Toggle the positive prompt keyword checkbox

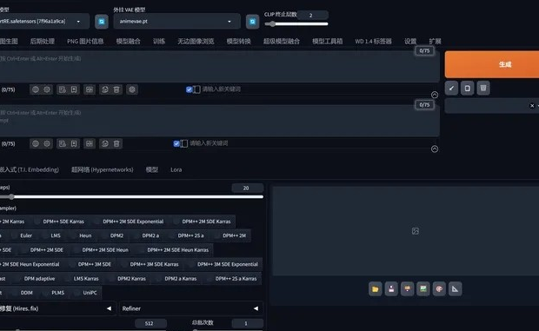189,89
